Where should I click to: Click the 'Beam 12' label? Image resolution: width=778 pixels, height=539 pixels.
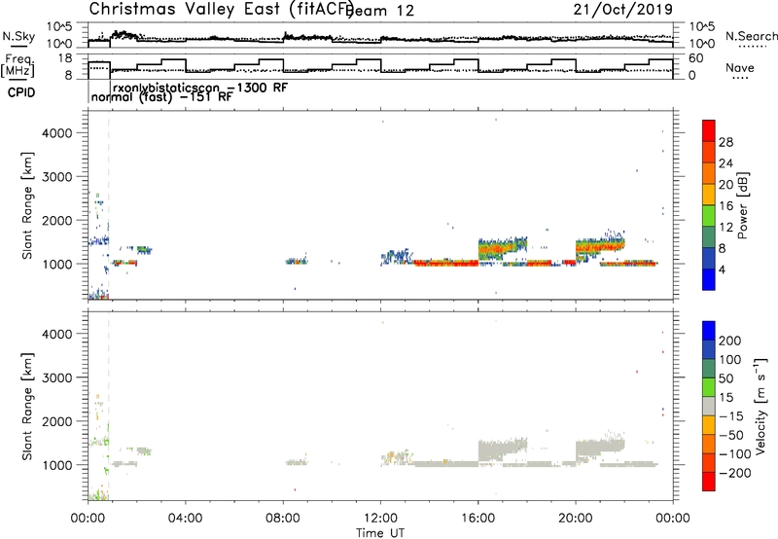click(381, 11)
